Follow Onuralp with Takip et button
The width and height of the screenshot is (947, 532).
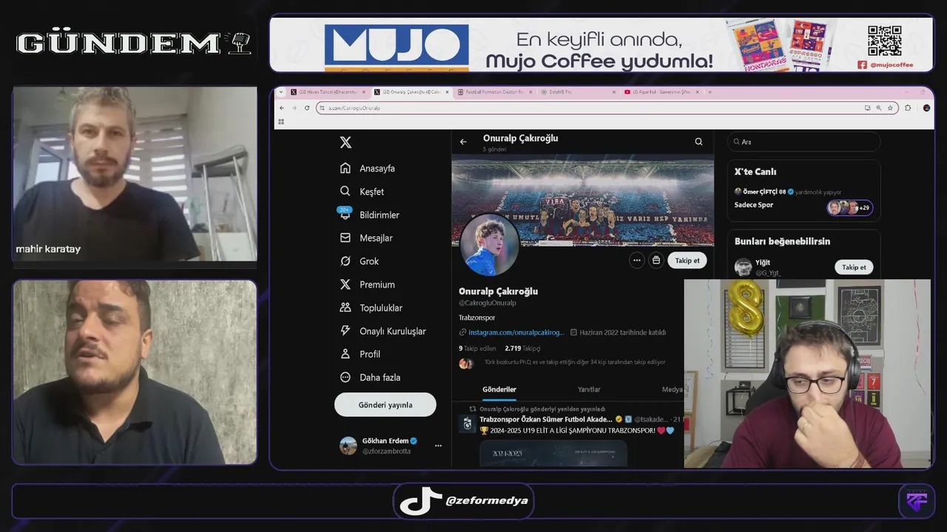tap(687, 260)
